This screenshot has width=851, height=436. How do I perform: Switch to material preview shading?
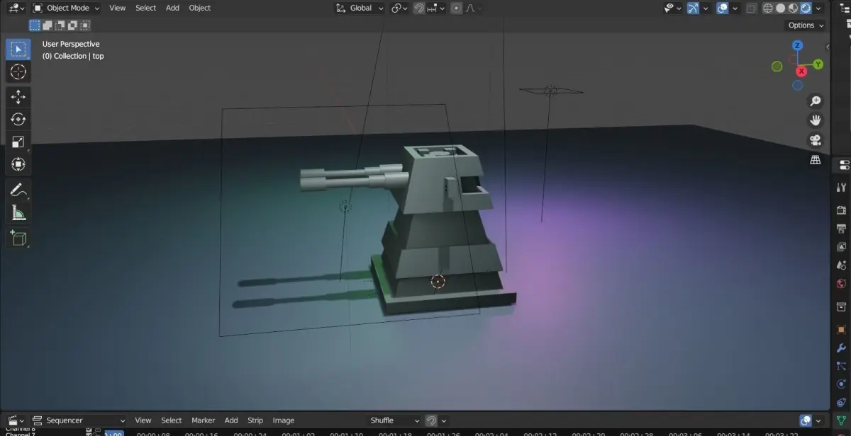(794, 8)
